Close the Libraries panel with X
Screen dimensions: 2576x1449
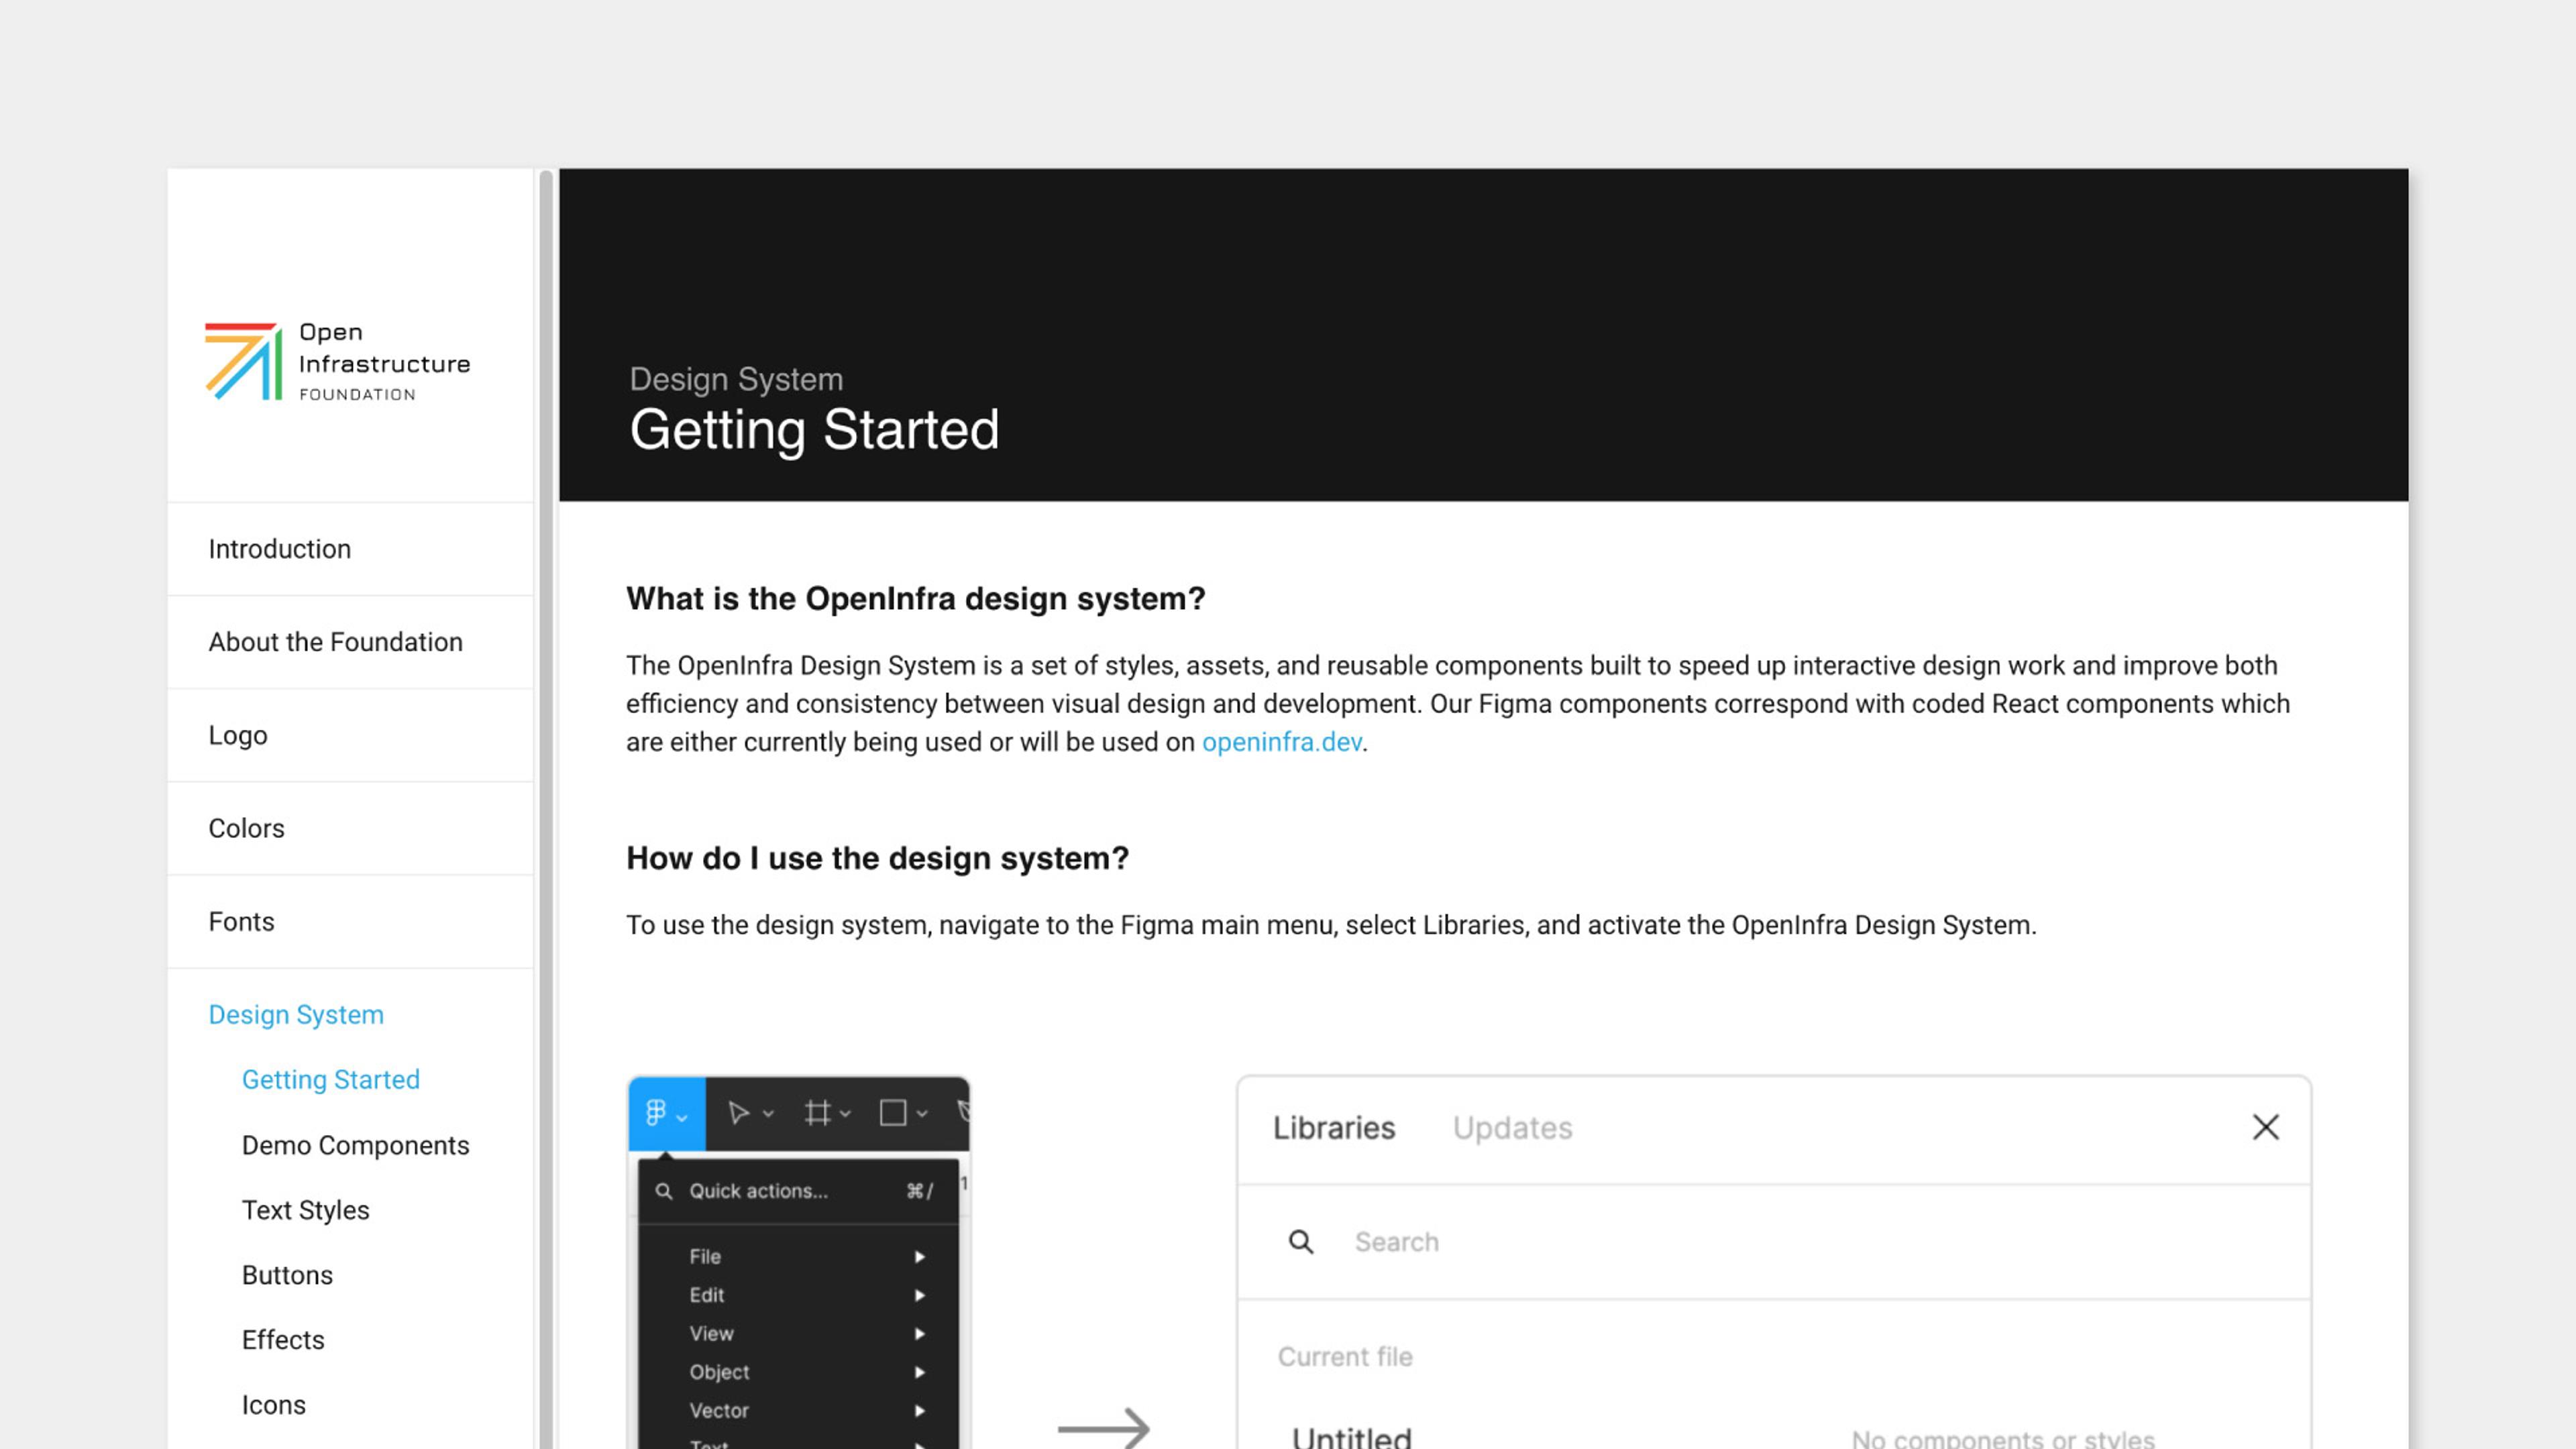coord(2265,1128)
